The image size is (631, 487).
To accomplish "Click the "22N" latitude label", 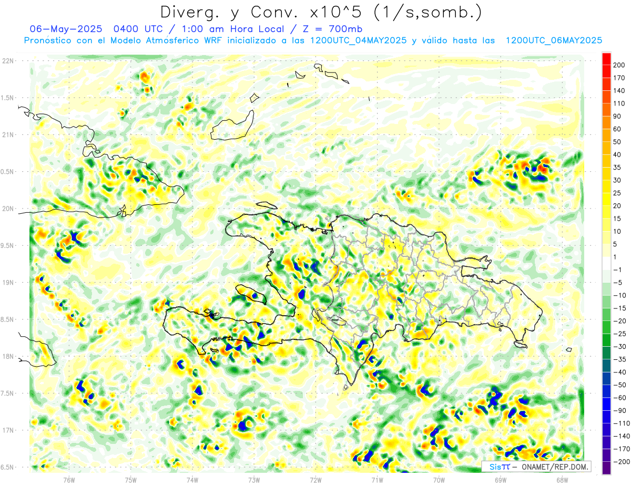I will click(8, 61).
